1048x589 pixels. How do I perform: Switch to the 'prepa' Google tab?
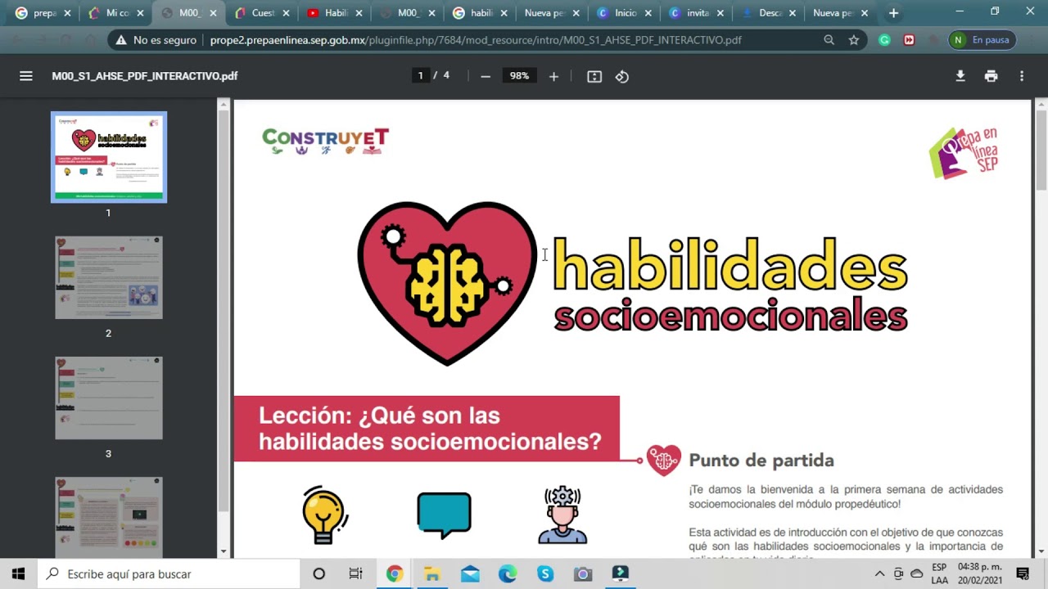(44, 13)
